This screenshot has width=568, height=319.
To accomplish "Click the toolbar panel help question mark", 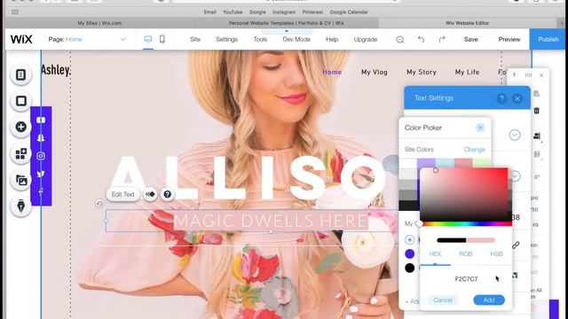I will tap(514, 75).
